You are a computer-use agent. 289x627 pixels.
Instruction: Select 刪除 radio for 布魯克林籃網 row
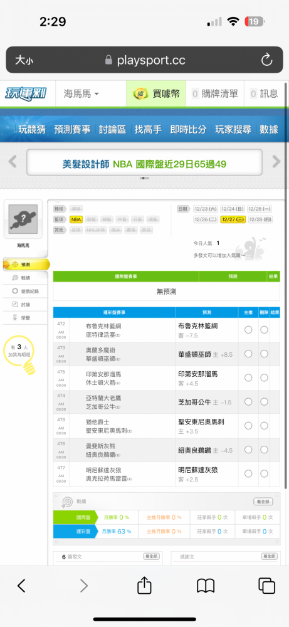pos(264,330)
